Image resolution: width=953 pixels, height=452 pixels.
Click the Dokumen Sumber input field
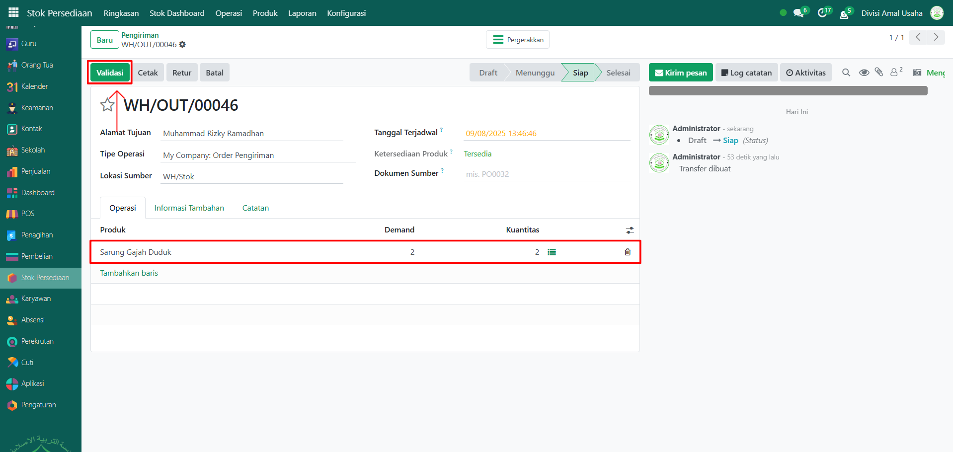click(547, 174)
